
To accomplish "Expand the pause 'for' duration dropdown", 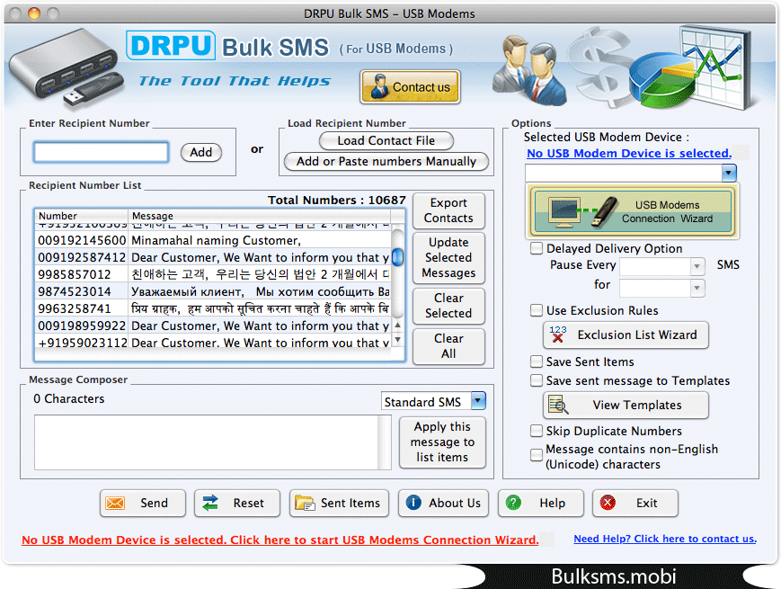I will [697, 288].
